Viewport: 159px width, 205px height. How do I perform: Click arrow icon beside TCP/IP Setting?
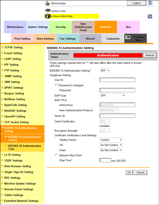pos(2,47)
